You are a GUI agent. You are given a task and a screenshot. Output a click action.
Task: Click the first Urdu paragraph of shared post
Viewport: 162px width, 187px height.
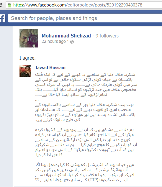[86, 85]
